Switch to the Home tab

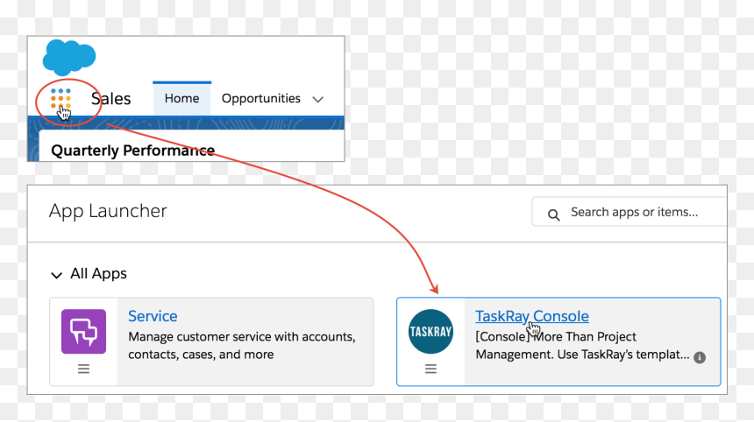coord(181,98)
